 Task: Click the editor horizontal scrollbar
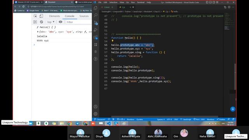click(165, 117)
